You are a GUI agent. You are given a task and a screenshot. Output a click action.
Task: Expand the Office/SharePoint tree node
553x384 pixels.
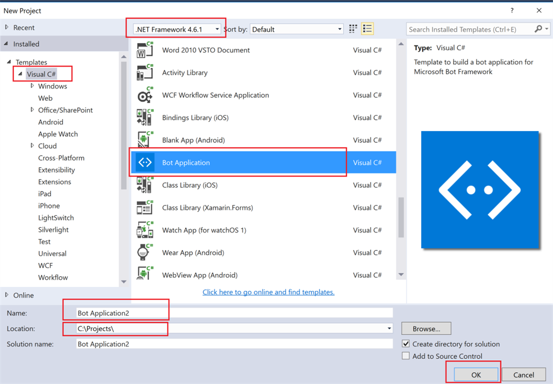[32, 109]
